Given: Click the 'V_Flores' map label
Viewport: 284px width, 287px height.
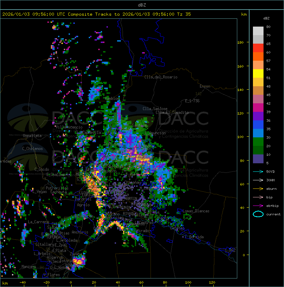Looking at the screenshot, I should pyautogui.click(x=52, y=275).
